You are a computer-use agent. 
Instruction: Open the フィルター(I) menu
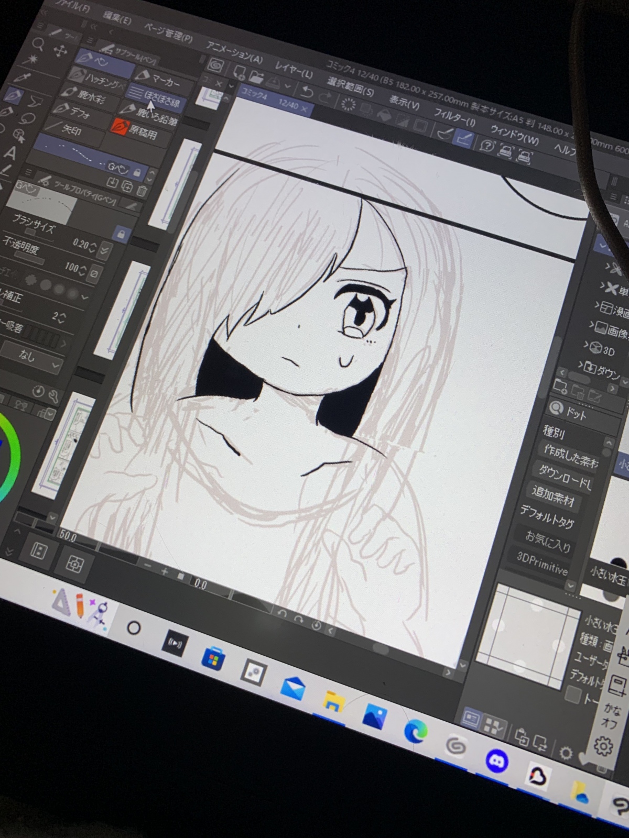pyautogui.click(x=454, y=117)
